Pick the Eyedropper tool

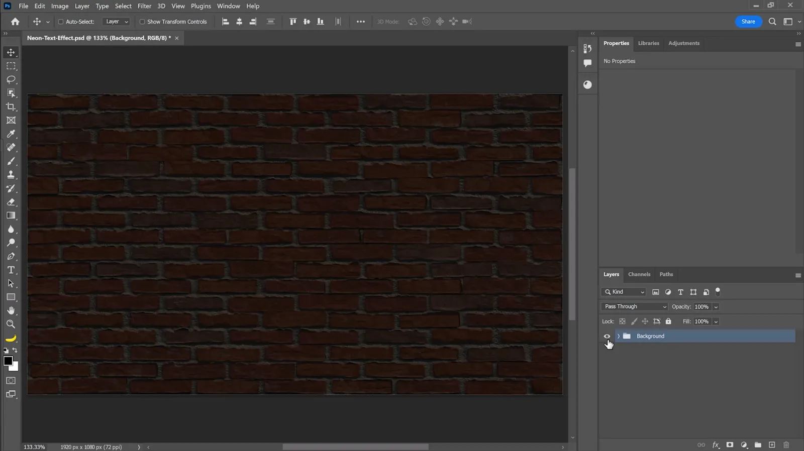coord(11,134)
